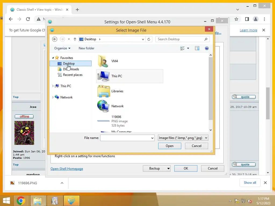The height and width of the screenshot is (206, 275).
Task: Select Downloads in the navigation pane
Action: coord(71,69)
